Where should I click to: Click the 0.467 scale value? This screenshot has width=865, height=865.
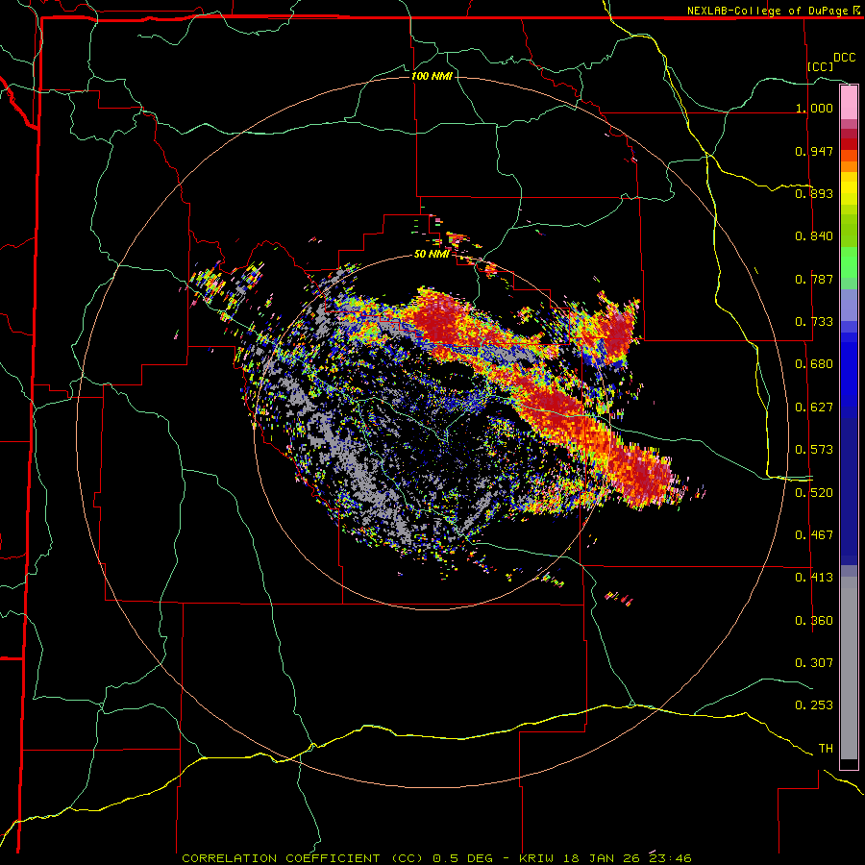click(814, 535)
